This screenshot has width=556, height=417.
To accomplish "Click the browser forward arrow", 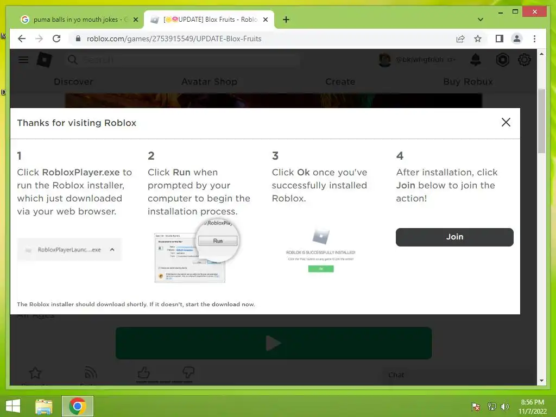I will tap(39, 39).
